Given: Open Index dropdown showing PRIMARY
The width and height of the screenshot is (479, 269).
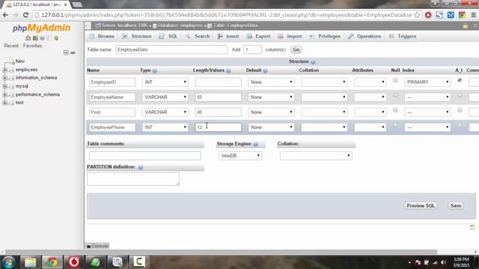Looking at the screenshot, I should tap(427, 82).
